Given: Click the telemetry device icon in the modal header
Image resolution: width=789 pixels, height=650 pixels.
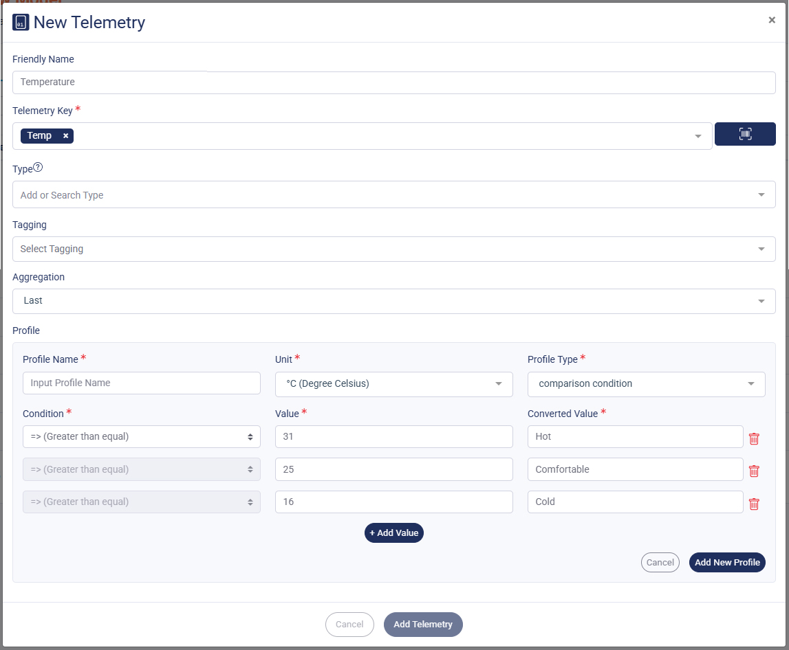Looking at the screenshot, I should (21, 22).
